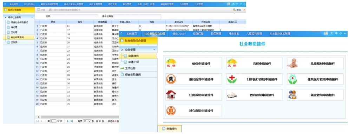Click the workers icon for 就业救助
The width and height of the screenshot is (349, 134).
[292, 95]
